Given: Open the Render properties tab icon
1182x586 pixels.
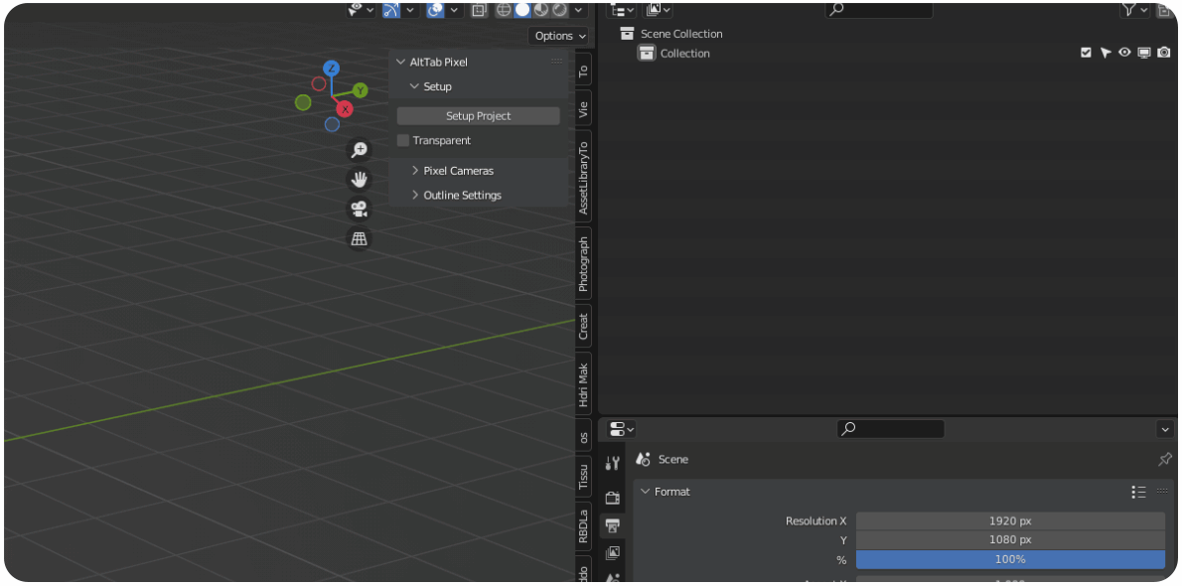Looking at the screenshot, I should point(612,497).
